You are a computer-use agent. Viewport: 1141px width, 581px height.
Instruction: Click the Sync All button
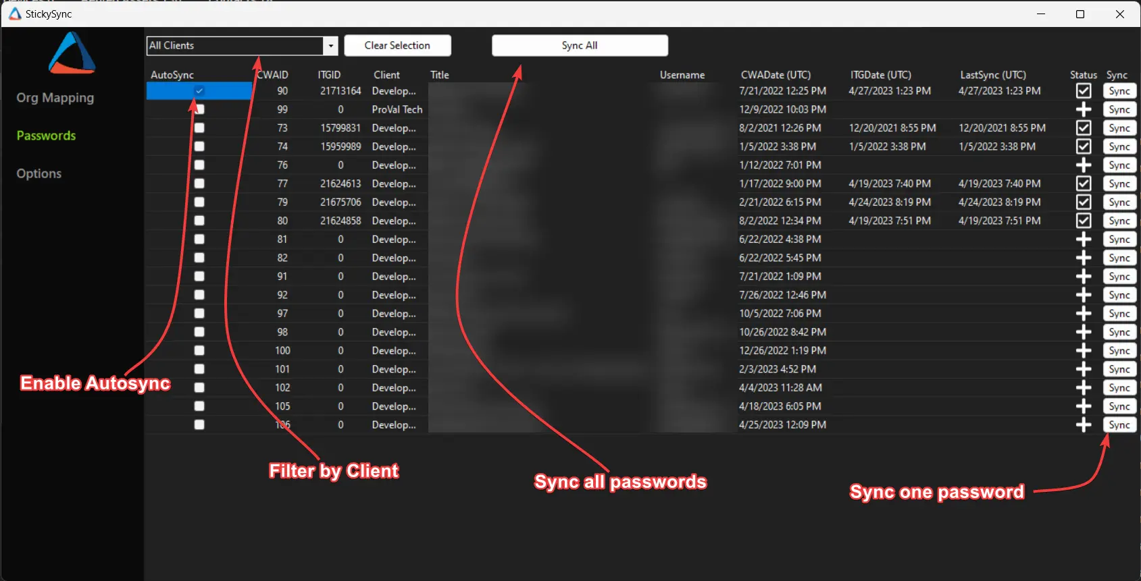click(x=580, y=46)
